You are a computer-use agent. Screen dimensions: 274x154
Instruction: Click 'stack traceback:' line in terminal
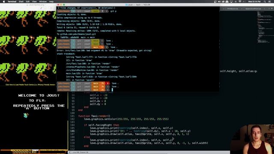click(x=66, y=54)
